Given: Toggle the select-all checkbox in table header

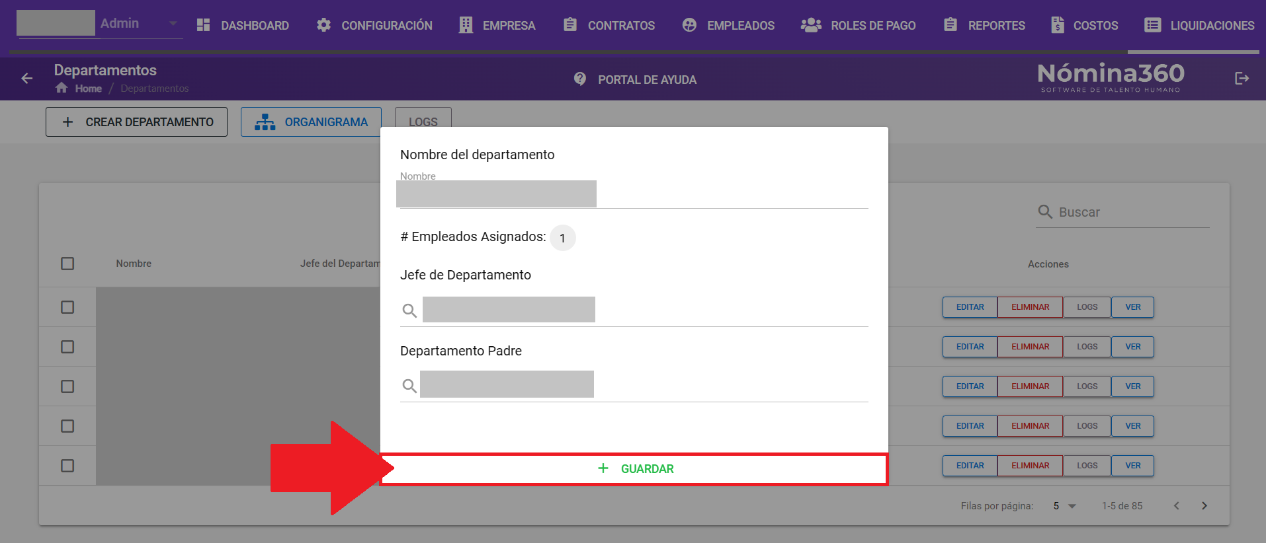Looking at the screenshot, I should click(x=67, y=264).
